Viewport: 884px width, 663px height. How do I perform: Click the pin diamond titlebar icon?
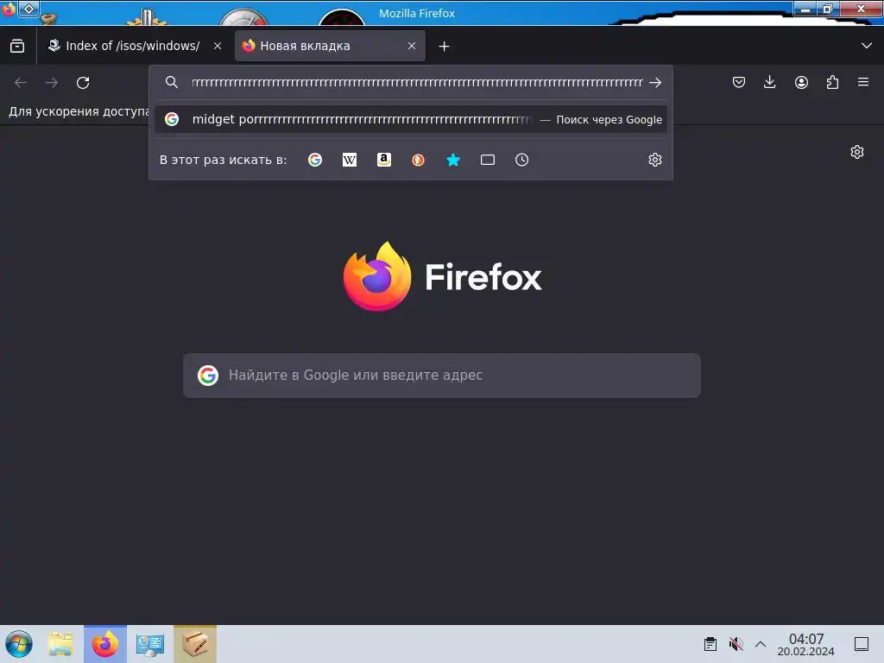click(x=28, y=9)
